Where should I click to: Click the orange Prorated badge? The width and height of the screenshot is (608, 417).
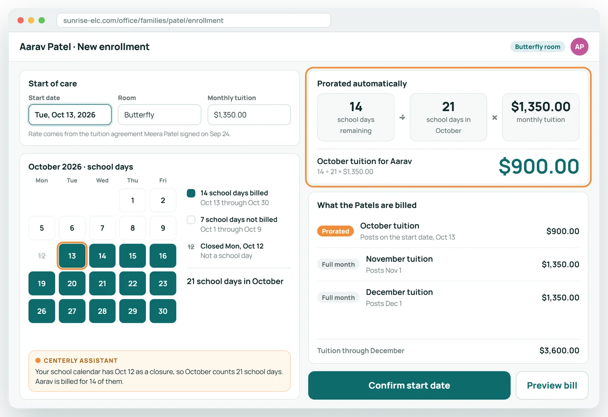pos(335,231)
